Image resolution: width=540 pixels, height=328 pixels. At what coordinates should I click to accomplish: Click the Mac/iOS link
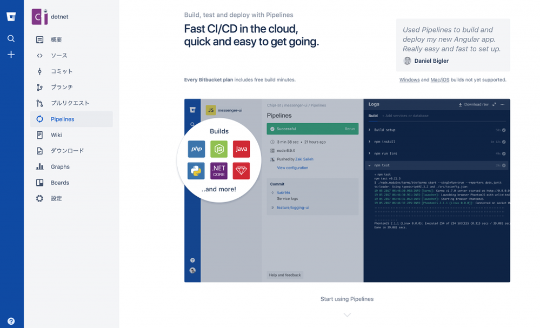(x=440, y=80)
